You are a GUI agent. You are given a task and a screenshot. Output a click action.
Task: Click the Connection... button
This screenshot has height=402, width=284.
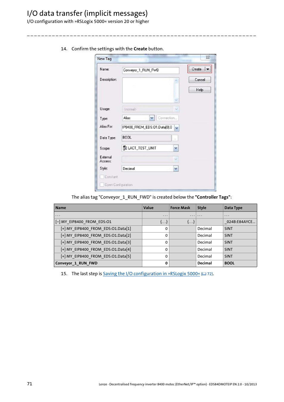click(x=167, y=118)
